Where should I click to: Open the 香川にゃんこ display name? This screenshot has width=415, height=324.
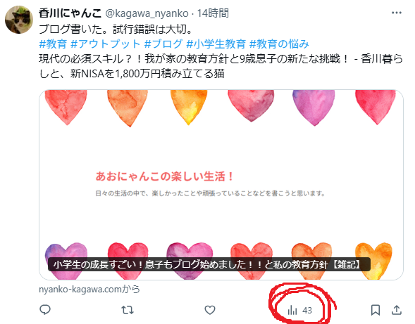click(70, 13)
